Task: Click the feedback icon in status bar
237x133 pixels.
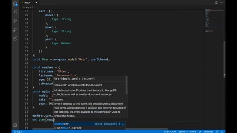Action: click(x=217, y=132)
